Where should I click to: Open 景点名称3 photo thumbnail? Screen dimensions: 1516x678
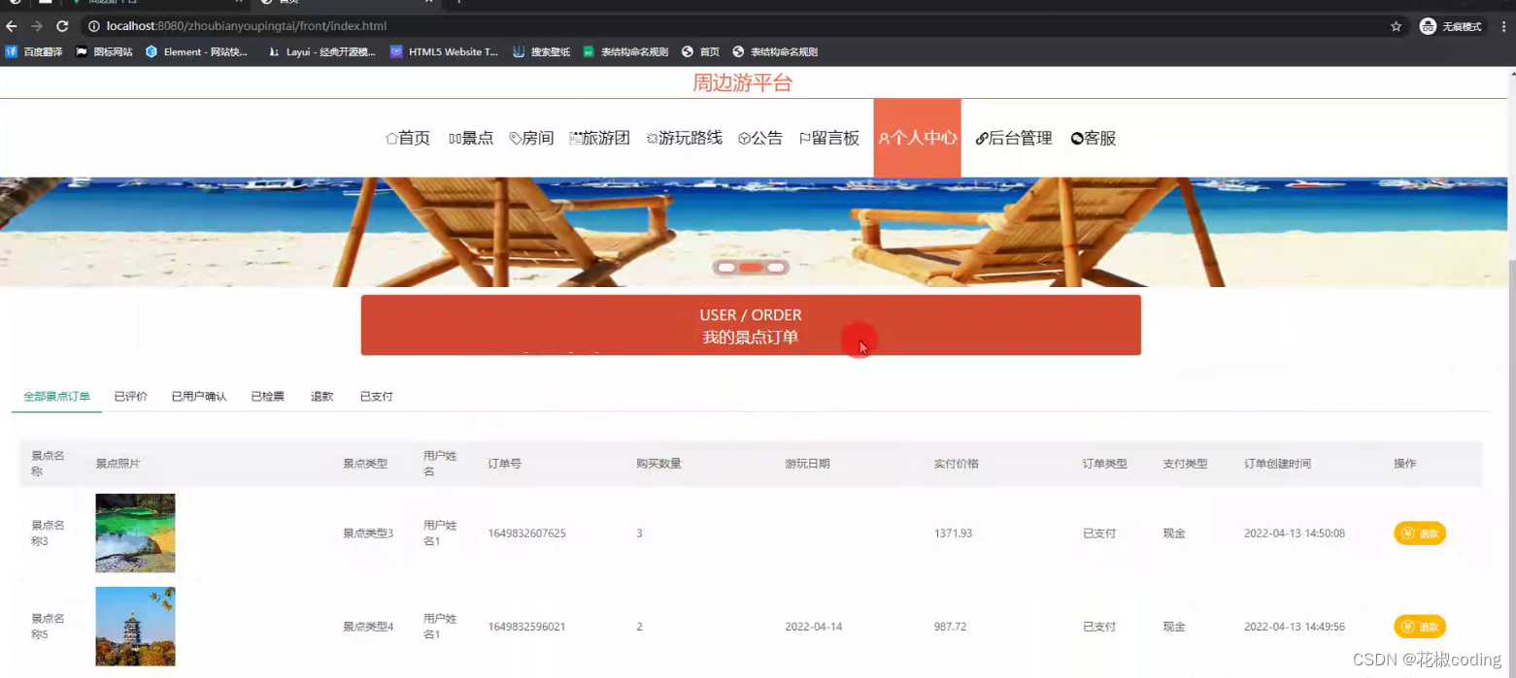click(135, 533)
